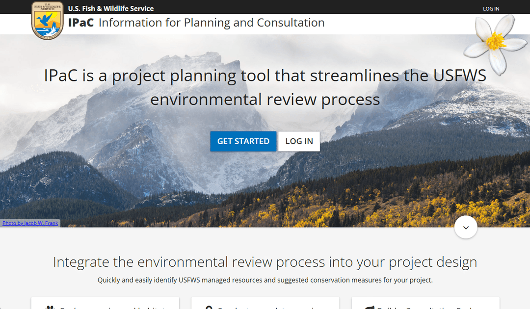Click the Integrate the environmental review process heading
530x309 pixels.
tap(265, 262)
